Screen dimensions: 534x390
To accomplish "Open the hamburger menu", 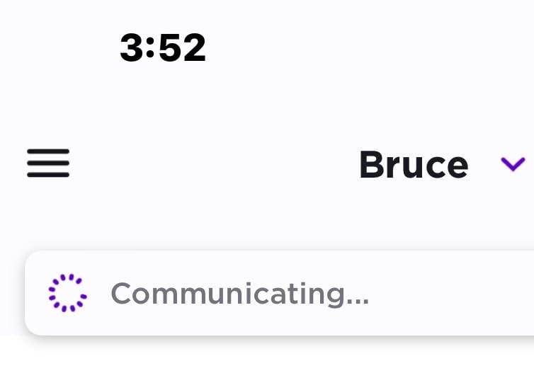I will tap(48, 163).
